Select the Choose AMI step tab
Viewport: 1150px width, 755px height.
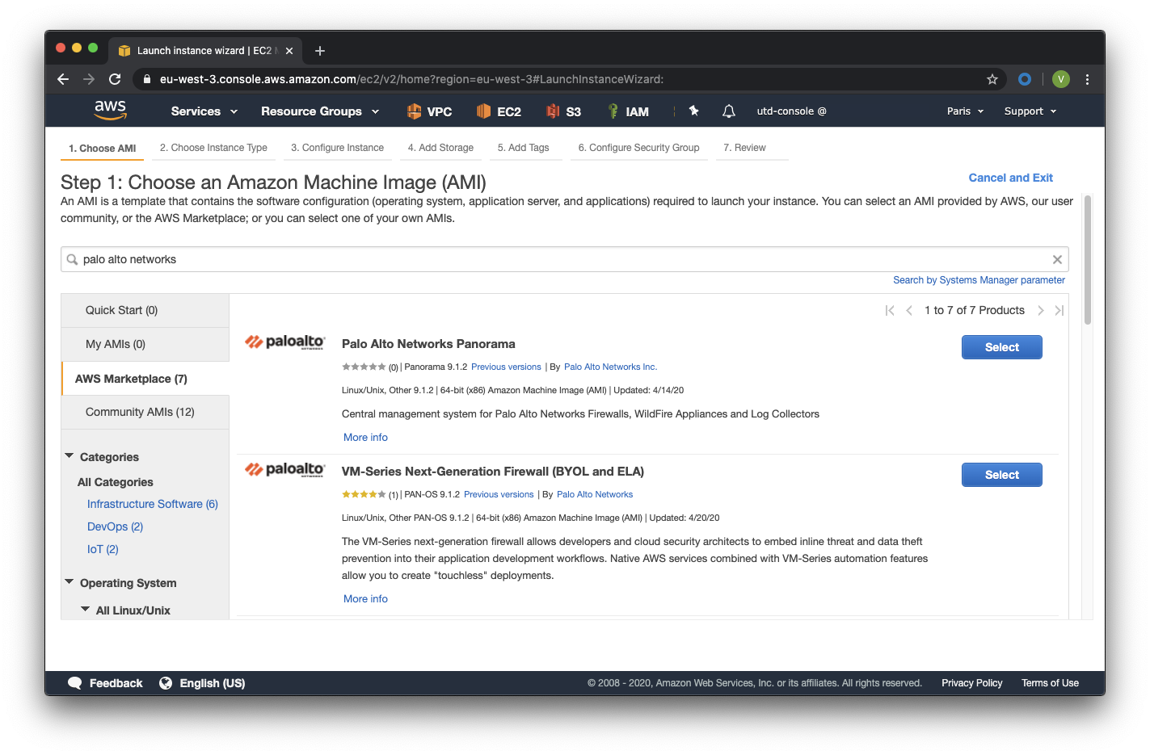click(x=103, y=149)
